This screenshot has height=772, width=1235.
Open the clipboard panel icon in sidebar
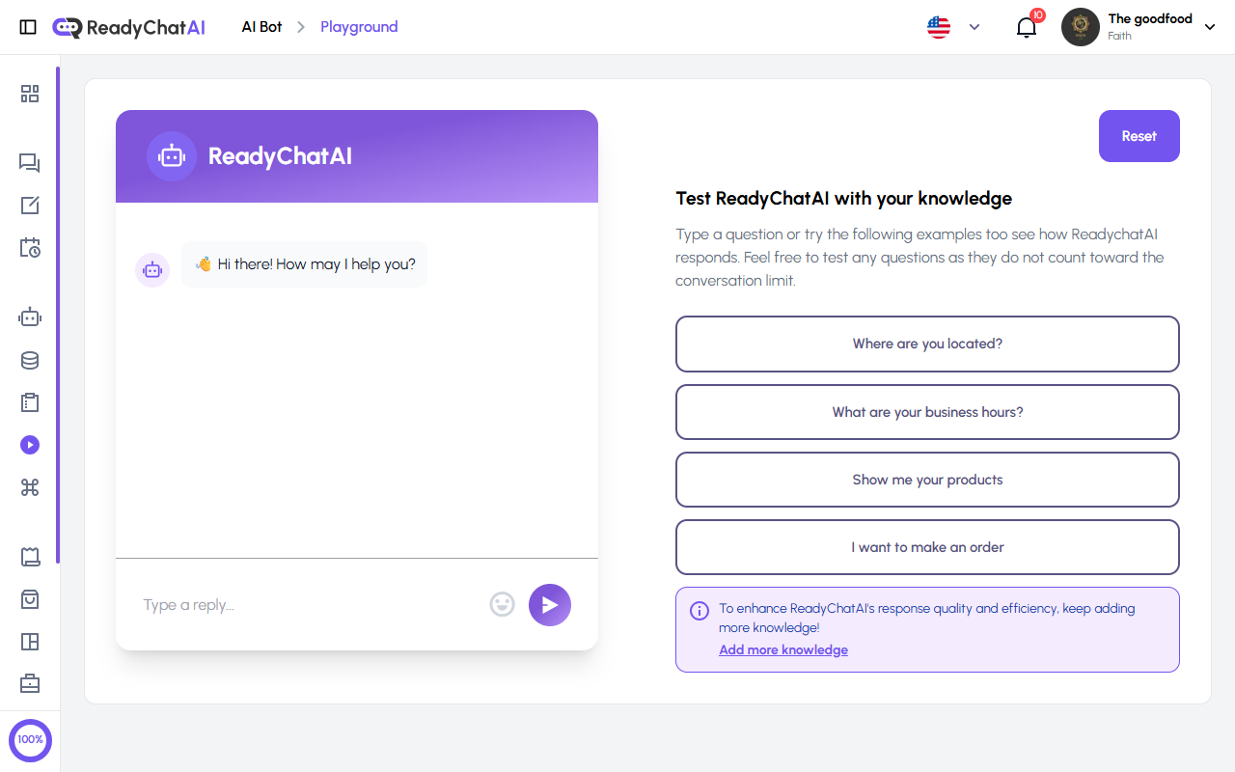pyautogui.click(x=30, y=402)
